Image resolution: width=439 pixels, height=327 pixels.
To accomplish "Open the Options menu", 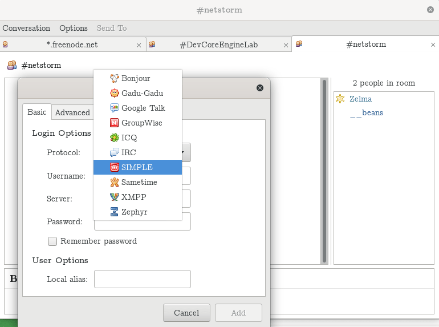I will (x=74, y=28).
